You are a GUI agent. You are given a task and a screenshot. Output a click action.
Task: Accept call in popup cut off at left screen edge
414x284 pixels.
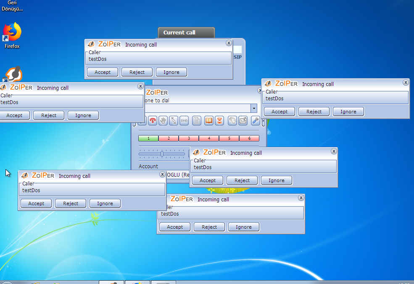pyautogui.click(x=15, y=115)
